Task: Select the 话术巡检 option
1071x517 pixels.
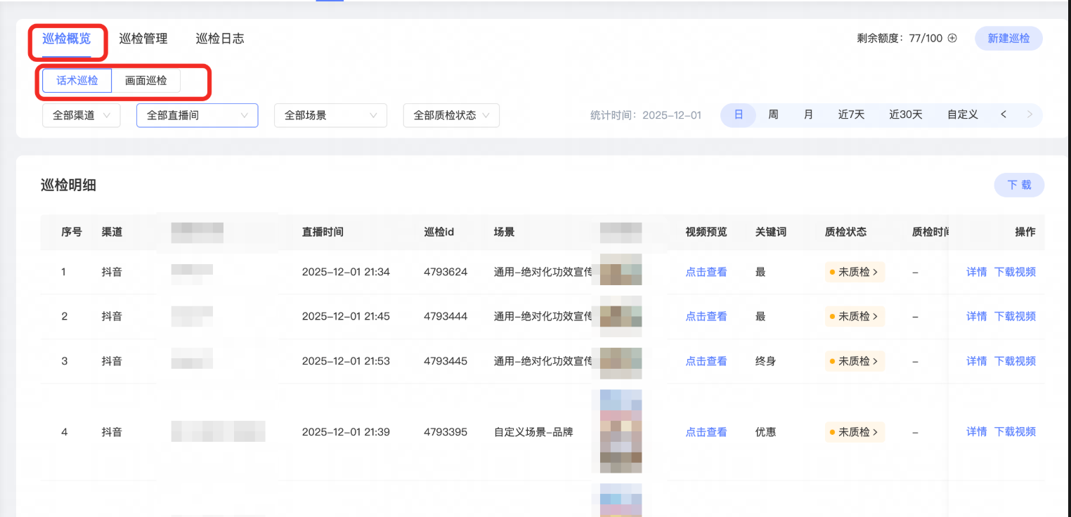Action: [x=77, y=81]
